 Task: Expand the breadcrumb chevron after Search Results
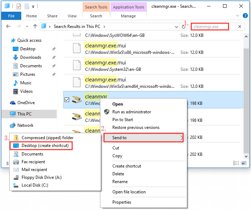point(104,27)
